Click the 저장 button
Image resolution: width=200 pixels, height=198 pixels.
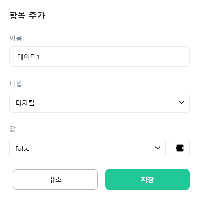[147, 179]
